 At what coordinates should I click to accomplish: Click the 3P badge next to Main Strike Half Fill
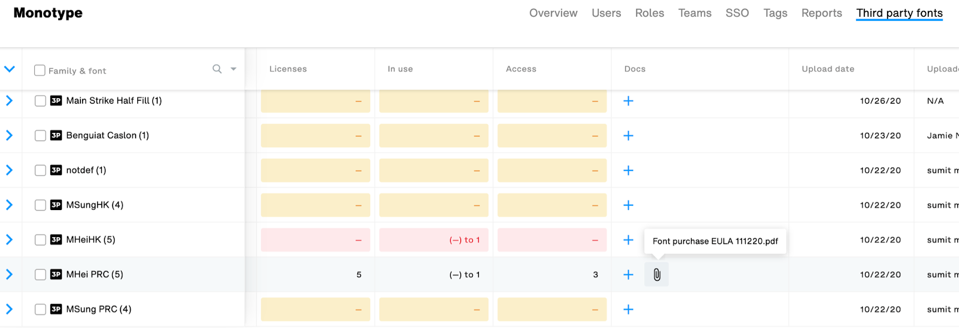pos(56,101)
